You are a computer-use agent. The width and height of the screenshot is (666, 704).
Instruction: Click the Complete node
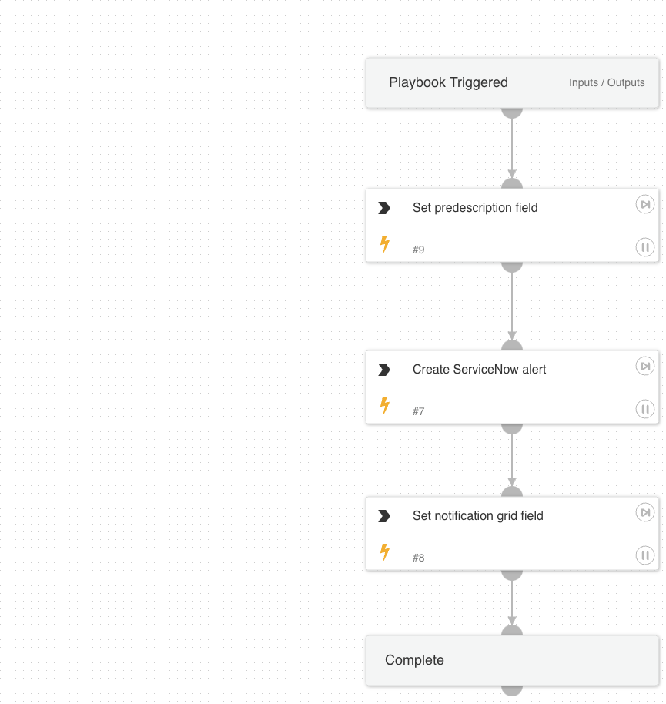click(414, 660)
